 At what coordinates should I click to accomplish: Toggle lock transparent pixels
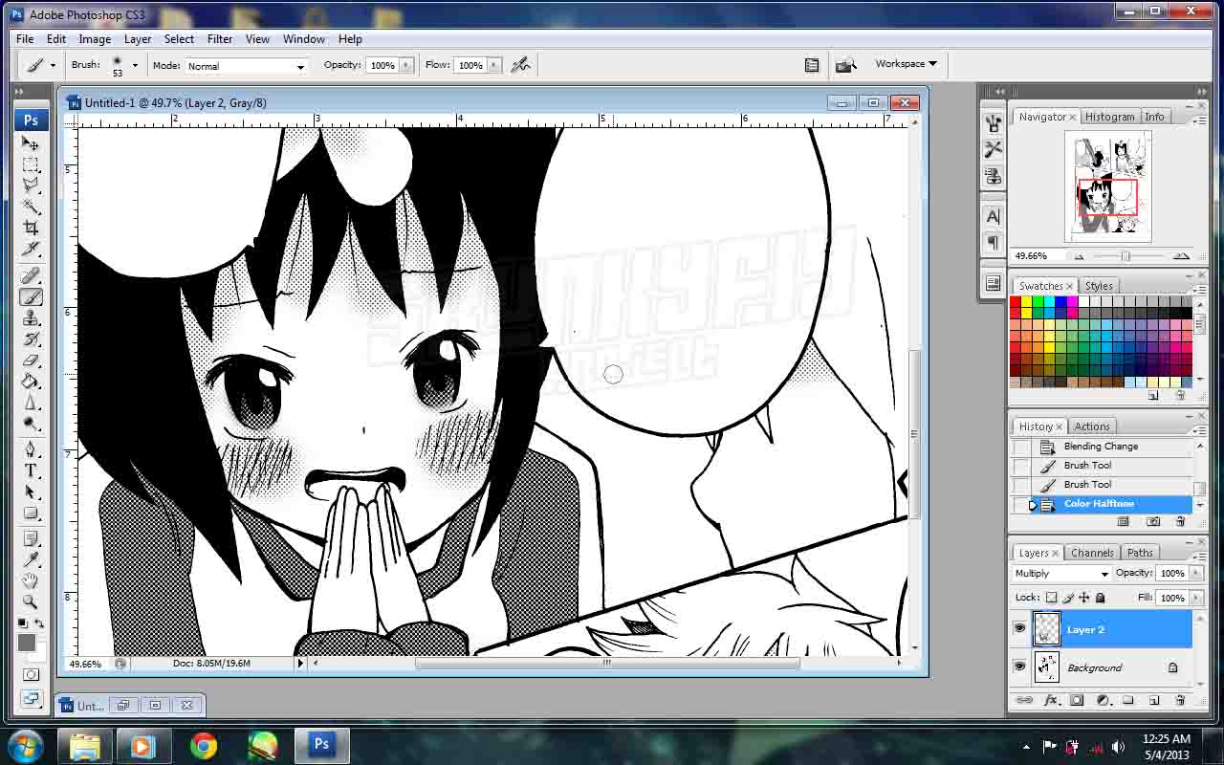1052,598
